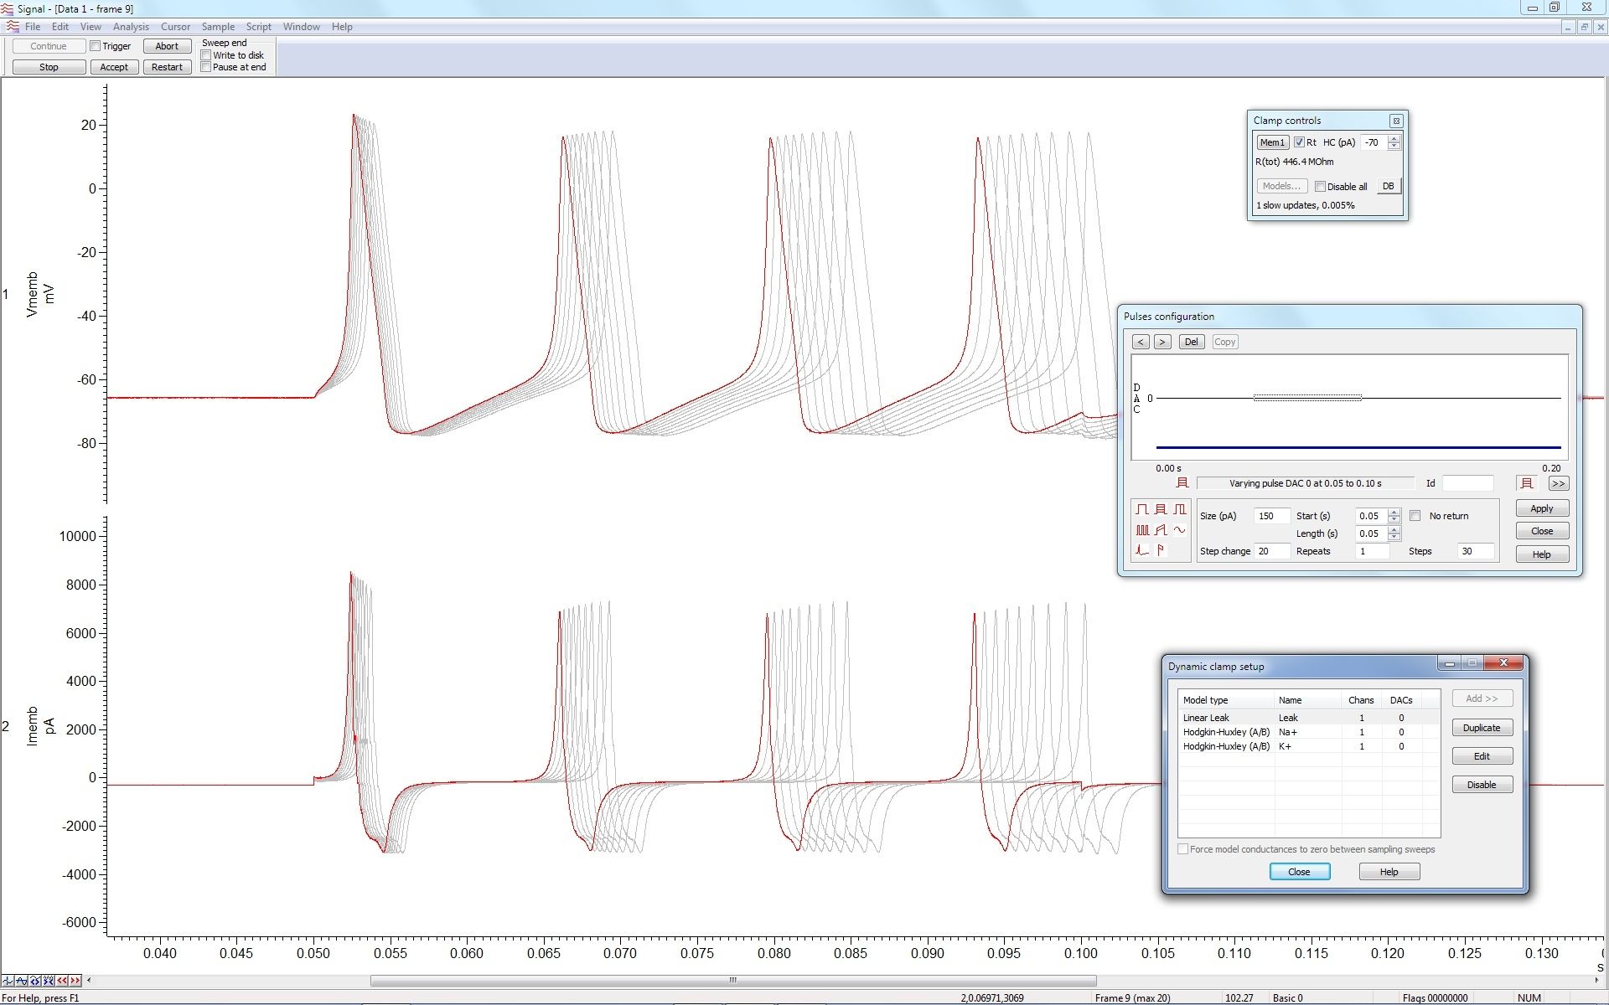Select the sine wave pulse icon
Image resolution: width=1609 pixels, height=1005 pixels.
pos(1179,529)
